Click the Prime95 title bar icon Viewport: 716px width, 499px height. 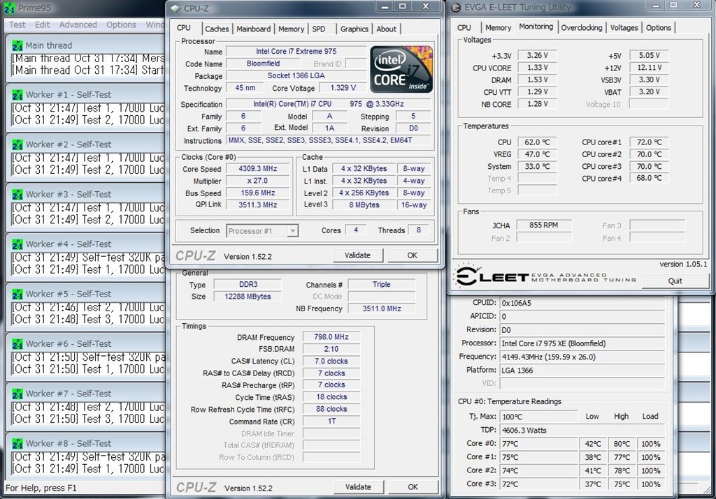pyautogui.click(x=8, y=8)
